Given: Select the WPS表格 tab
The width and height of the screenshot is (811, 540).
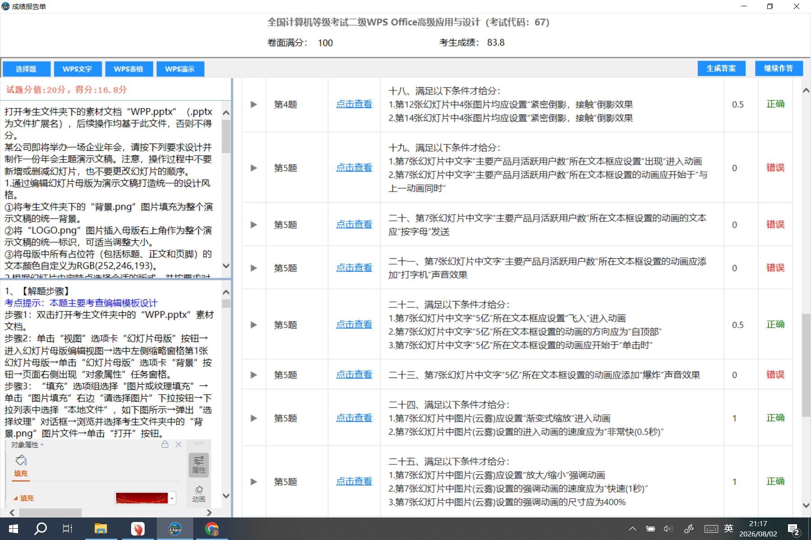Looking at the screenshot, I should coord(129,69).
